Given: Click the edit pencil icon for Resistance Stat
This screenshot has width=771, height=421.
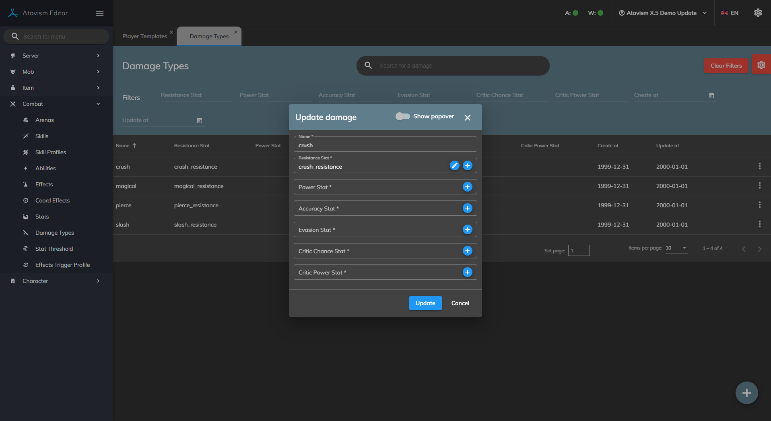Looking at the screenshot, I should point(454,165).
